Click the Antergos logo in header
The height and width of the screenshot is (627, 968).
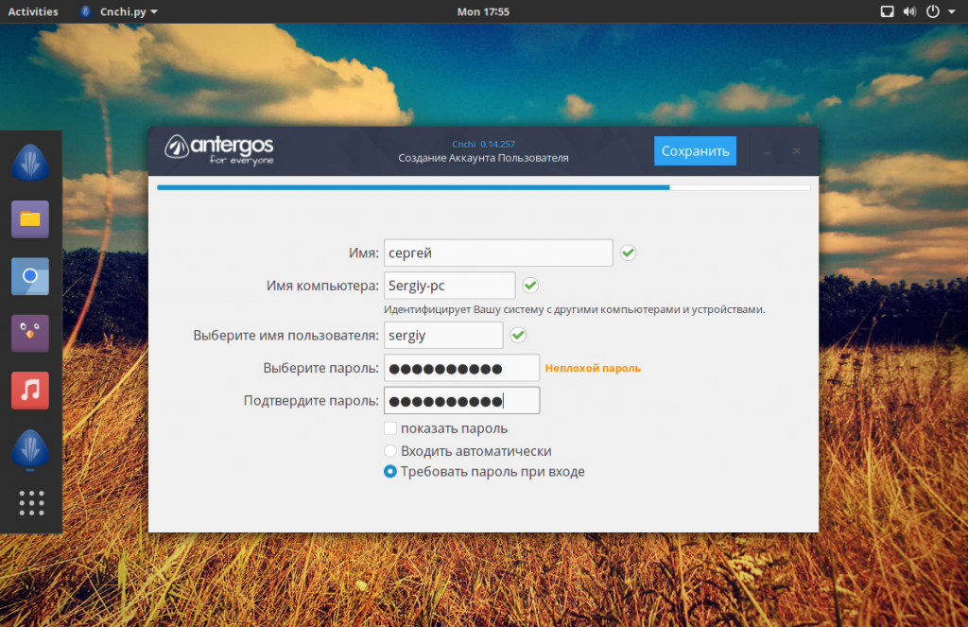tap(219, 150)
